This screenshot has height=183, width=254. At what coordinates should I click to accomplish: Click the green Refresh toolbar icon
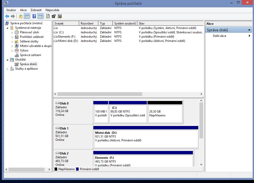(48, 16)
